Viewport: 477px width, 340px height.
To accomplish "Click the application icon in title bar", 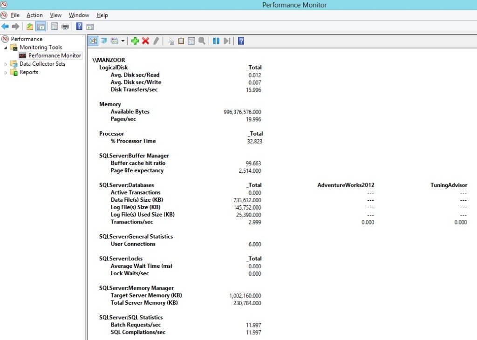I will pos(4,5).
